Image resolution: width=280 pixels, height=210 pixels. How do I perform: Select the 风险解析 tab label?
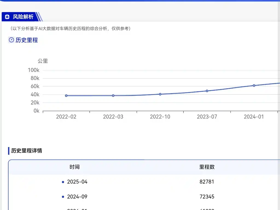point(23,17)
